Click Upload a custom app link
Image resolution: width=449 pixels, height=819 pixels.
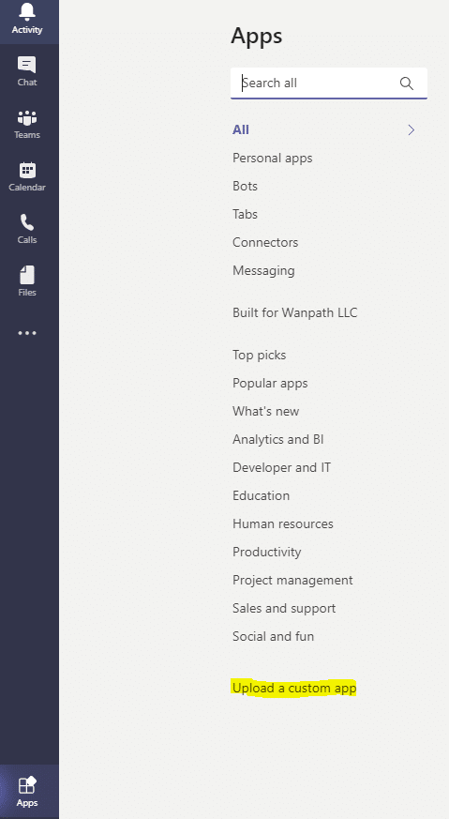294,688
